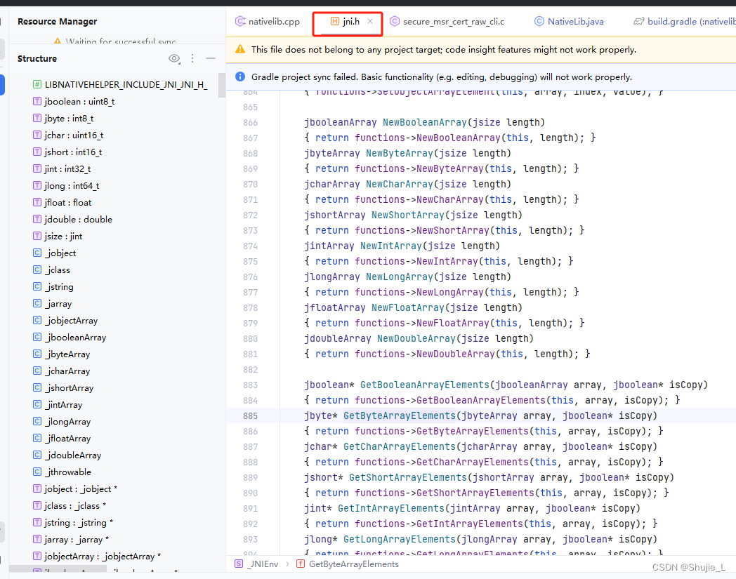Switch to the nativelib.cpp tab
Viewport: 736px width, 579px height.
pyautogui.click(x=268, y=22)
